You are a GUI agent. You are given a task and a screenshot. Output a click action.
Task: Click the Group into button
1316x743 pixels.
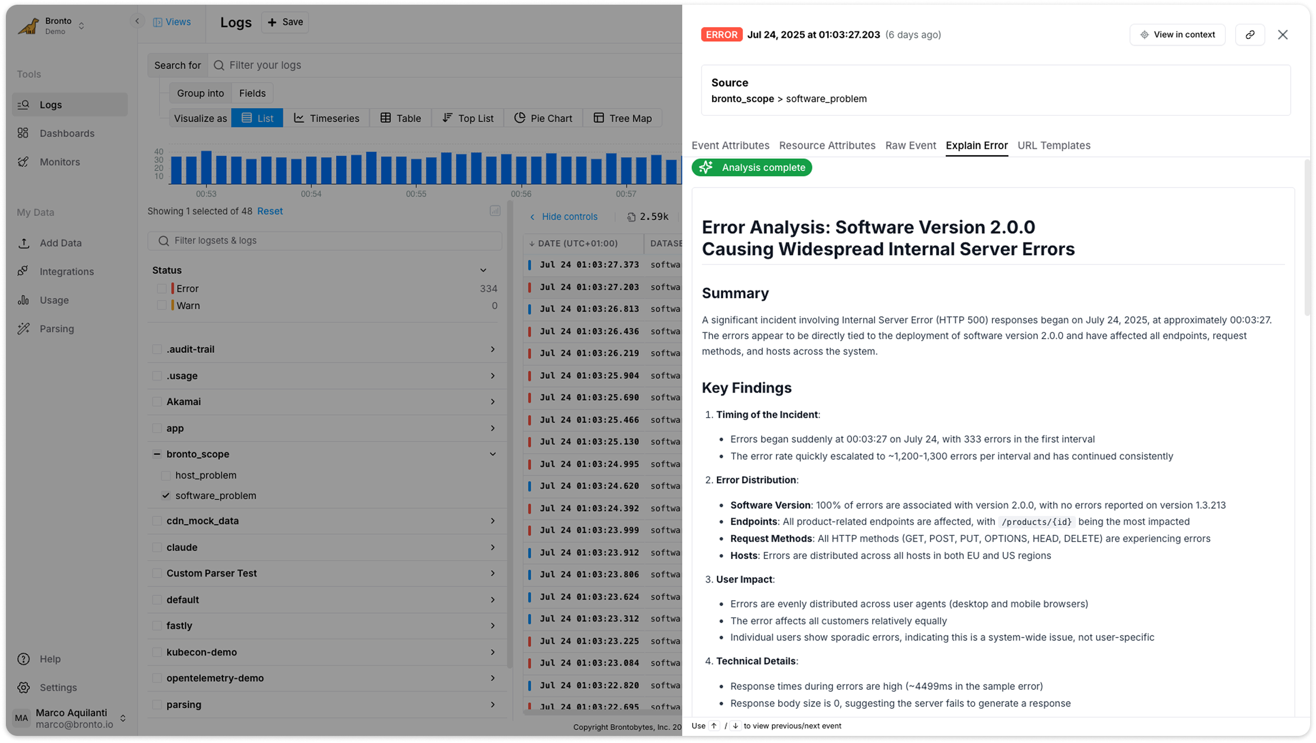(x=200, y=93)
